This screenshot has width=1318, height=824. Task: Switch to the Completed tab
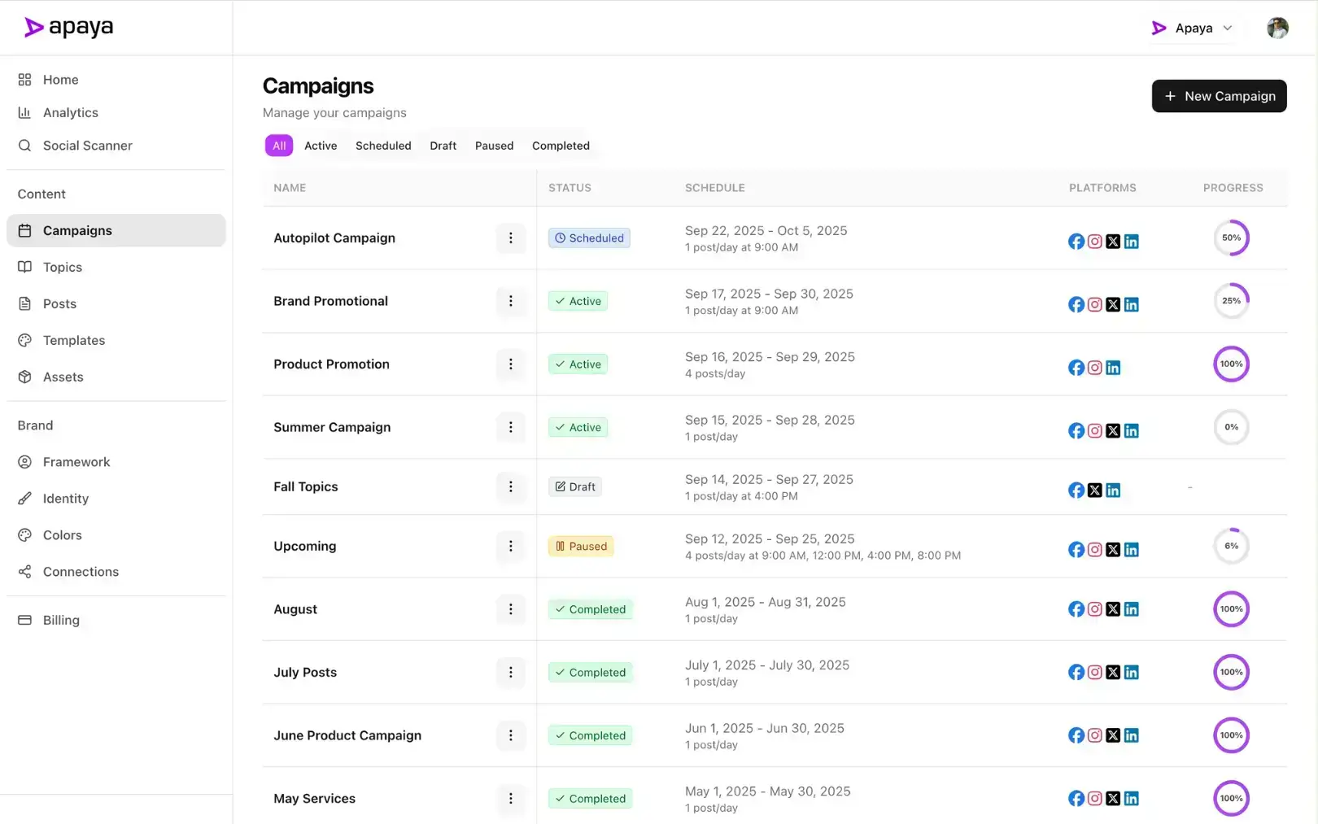click(561, 146)
